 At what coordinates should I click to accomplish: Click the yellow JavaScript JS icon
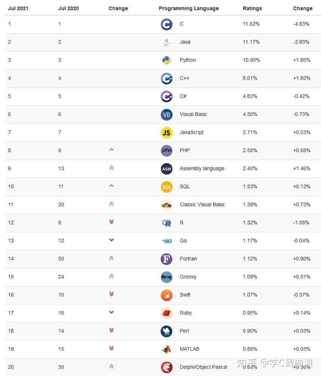(167, 133)
